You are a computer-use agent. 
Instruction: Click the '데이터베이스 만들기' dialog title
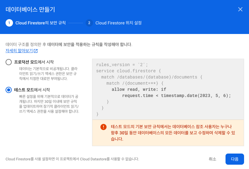pyautogui.click(x=30, y=9)
